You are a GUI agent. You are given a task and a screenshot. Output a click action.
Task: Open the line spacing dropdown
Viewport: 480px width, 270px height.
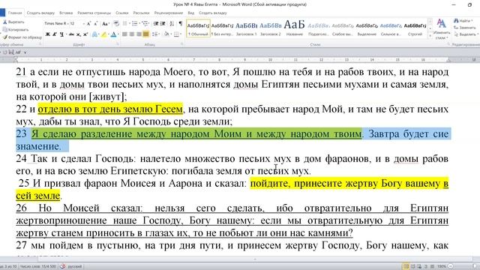156,34
